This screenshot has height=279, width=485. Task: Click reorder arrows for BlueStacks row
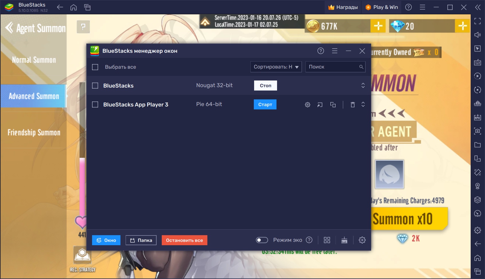tap(363, 85)
